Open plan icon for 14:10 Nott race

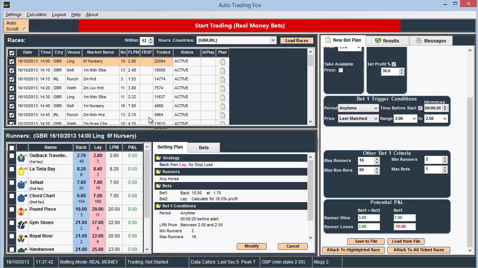click(x=223, y=71)
